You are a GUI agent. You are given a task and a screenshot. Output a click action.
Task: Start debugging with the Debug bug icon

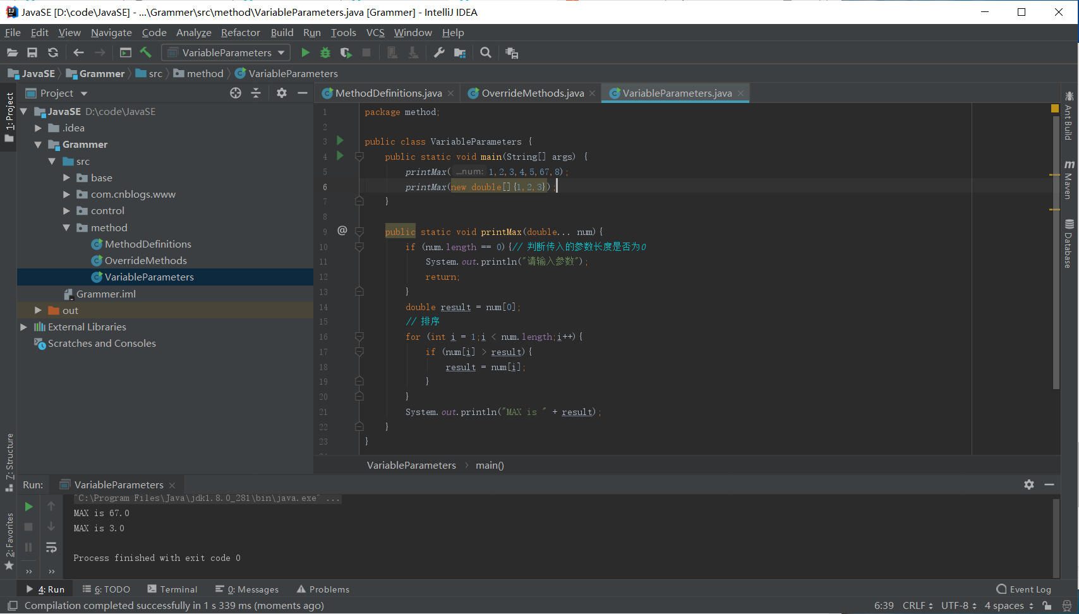(x=325, y=53)
